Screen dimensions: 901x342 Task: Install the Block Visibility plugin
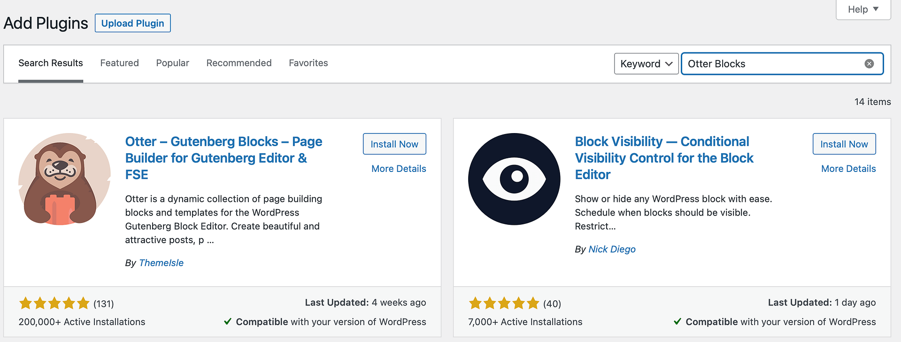[844, 144]
